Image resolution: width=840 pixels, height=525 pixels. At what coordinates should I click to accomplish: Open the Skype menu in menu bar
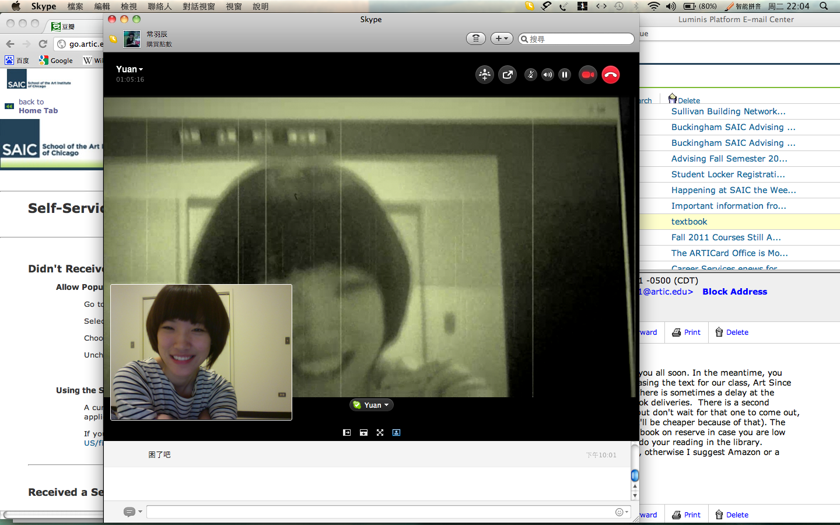[x=44, y=6]
